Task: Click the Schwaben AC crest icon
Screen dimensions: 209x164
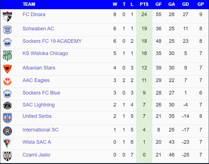Action: pos(7,30)
